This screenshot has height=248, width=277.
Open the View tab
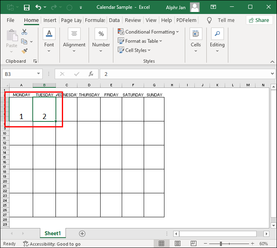click(151, 20)
